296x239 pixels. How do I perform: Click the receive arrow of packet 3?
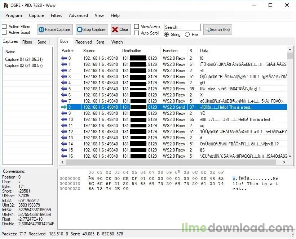coord(64,77)
